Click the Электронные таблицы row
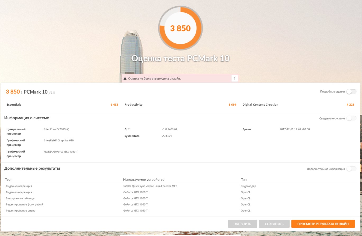362x236 pixels. coord(180,198)
